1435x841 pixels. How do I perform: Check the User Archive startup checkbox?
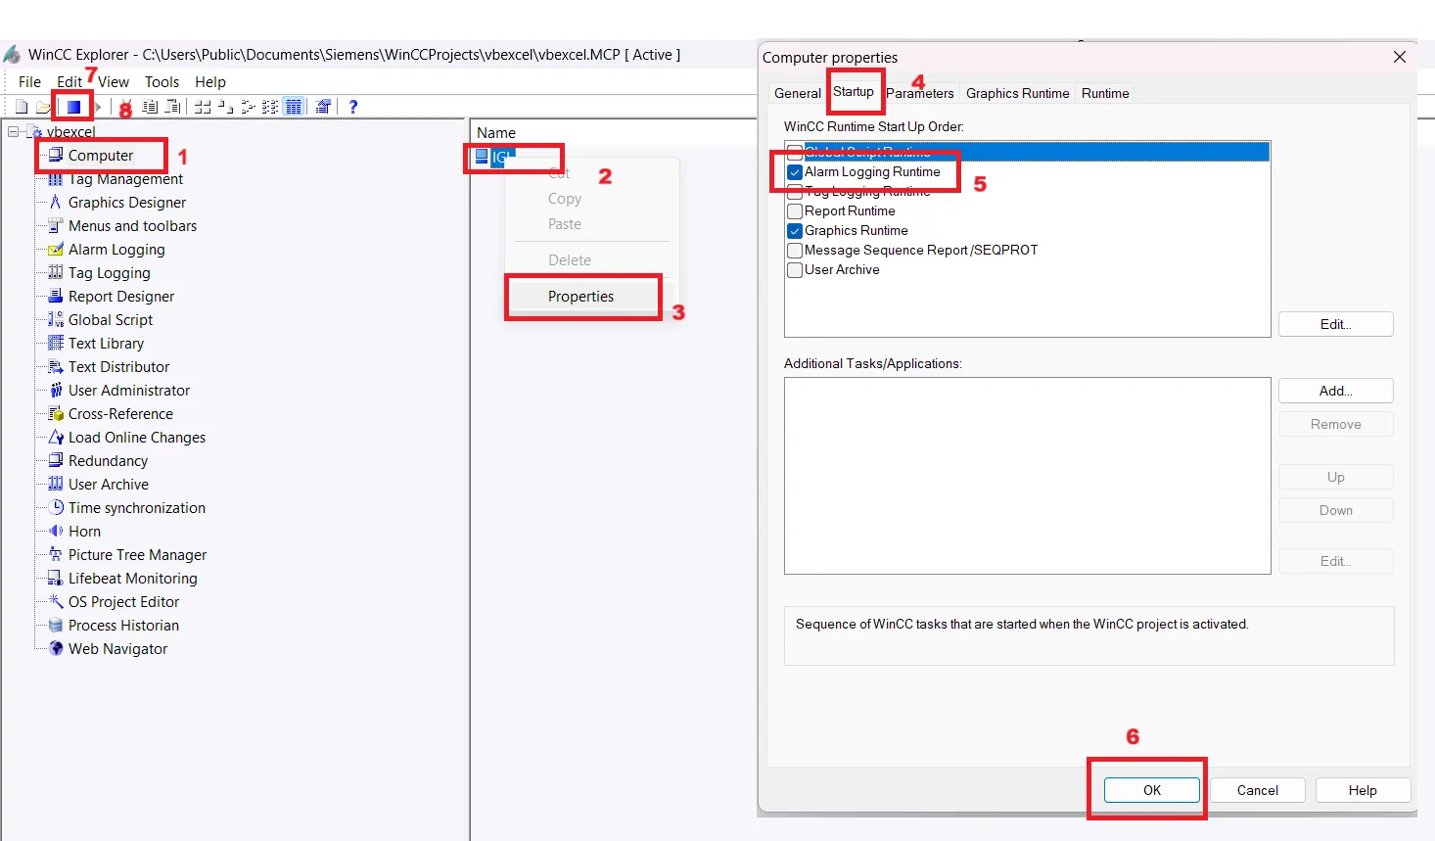tap(795, 270)
